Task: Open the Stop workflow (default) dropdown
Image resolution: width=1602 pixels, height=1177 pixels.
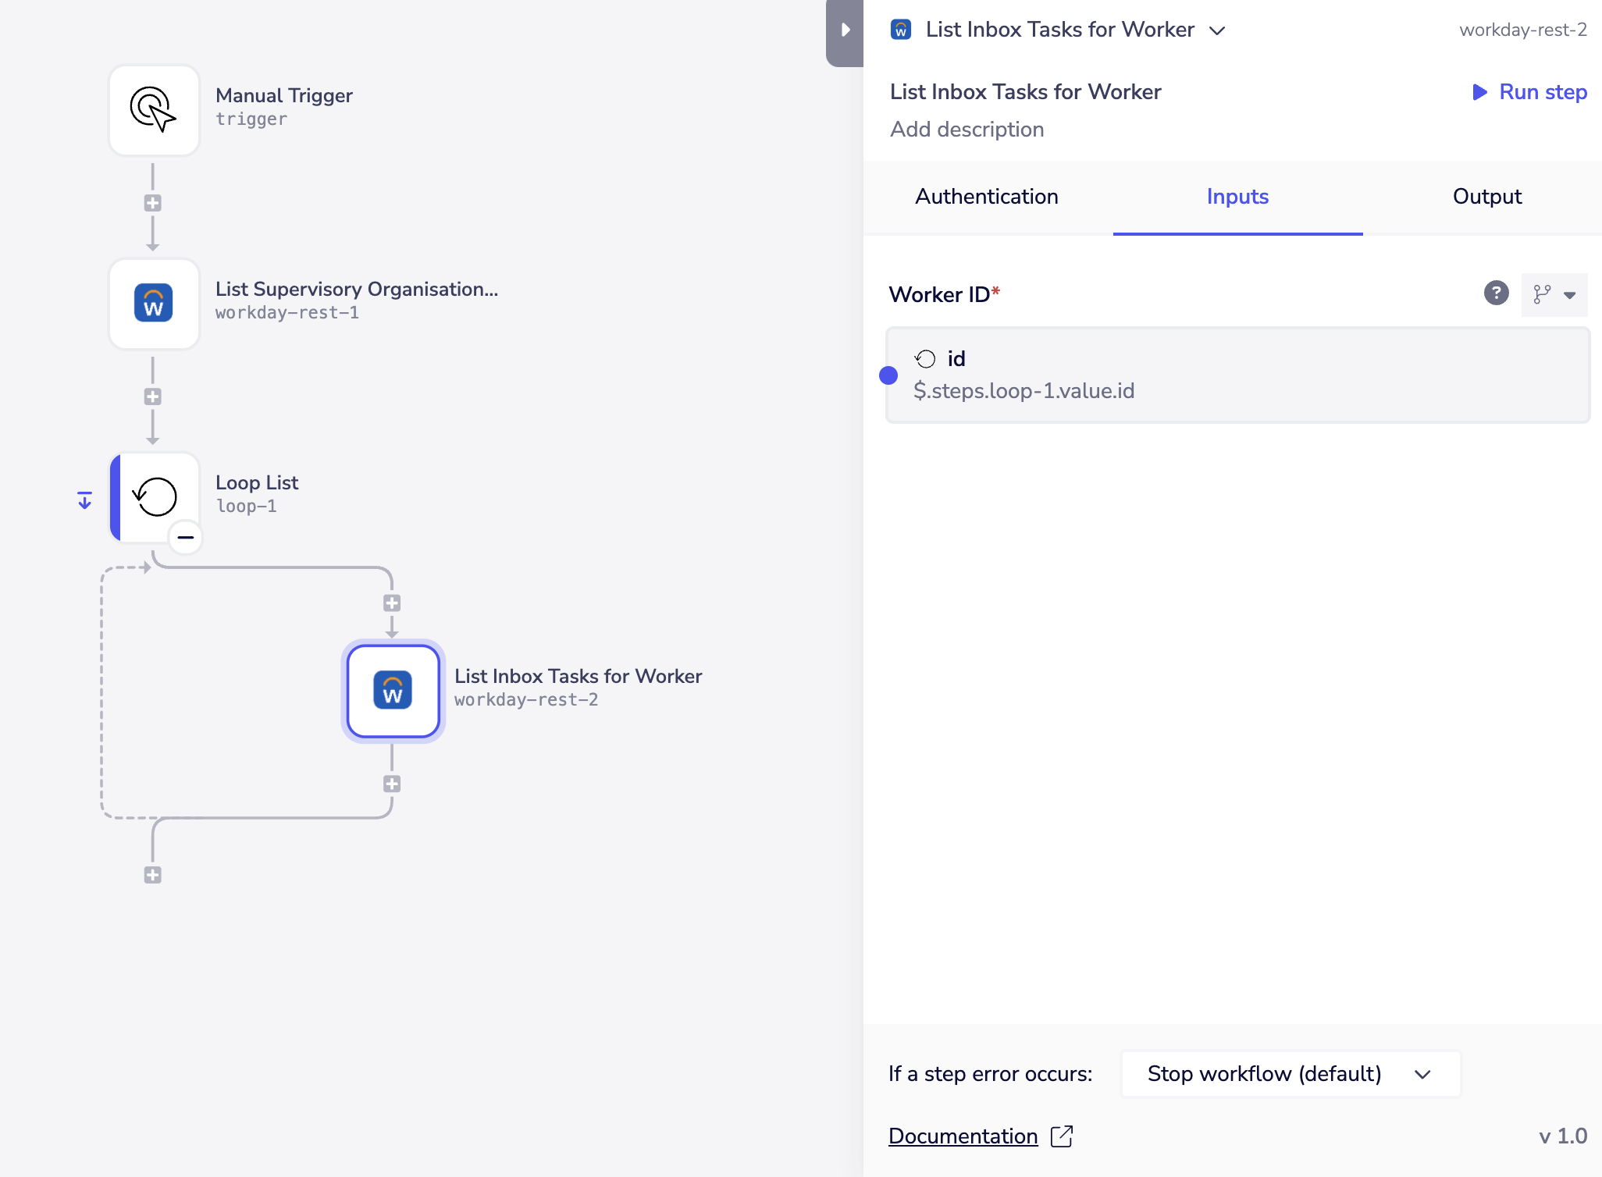Action: [x=1290, y=1074]
